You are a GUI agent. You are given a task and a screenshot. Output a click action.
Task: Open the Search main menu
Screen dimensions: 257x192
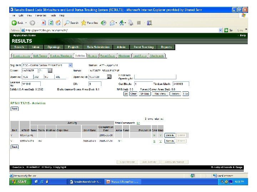[x=19, y=47]
